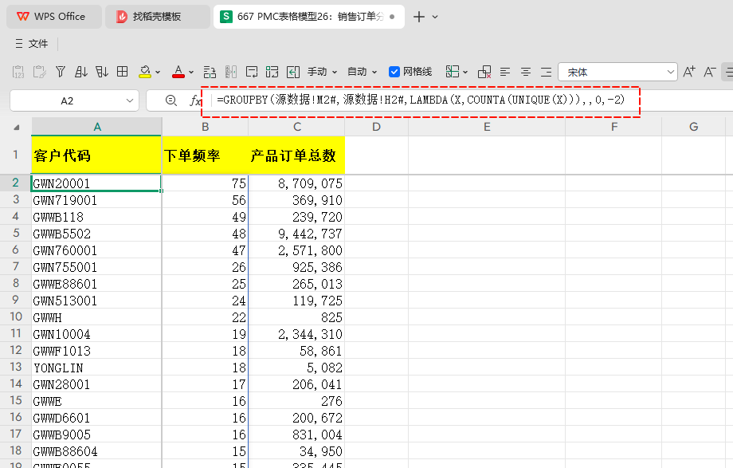Click cell containing GWN719001
The image size is (733, 468).
point(96,200)
